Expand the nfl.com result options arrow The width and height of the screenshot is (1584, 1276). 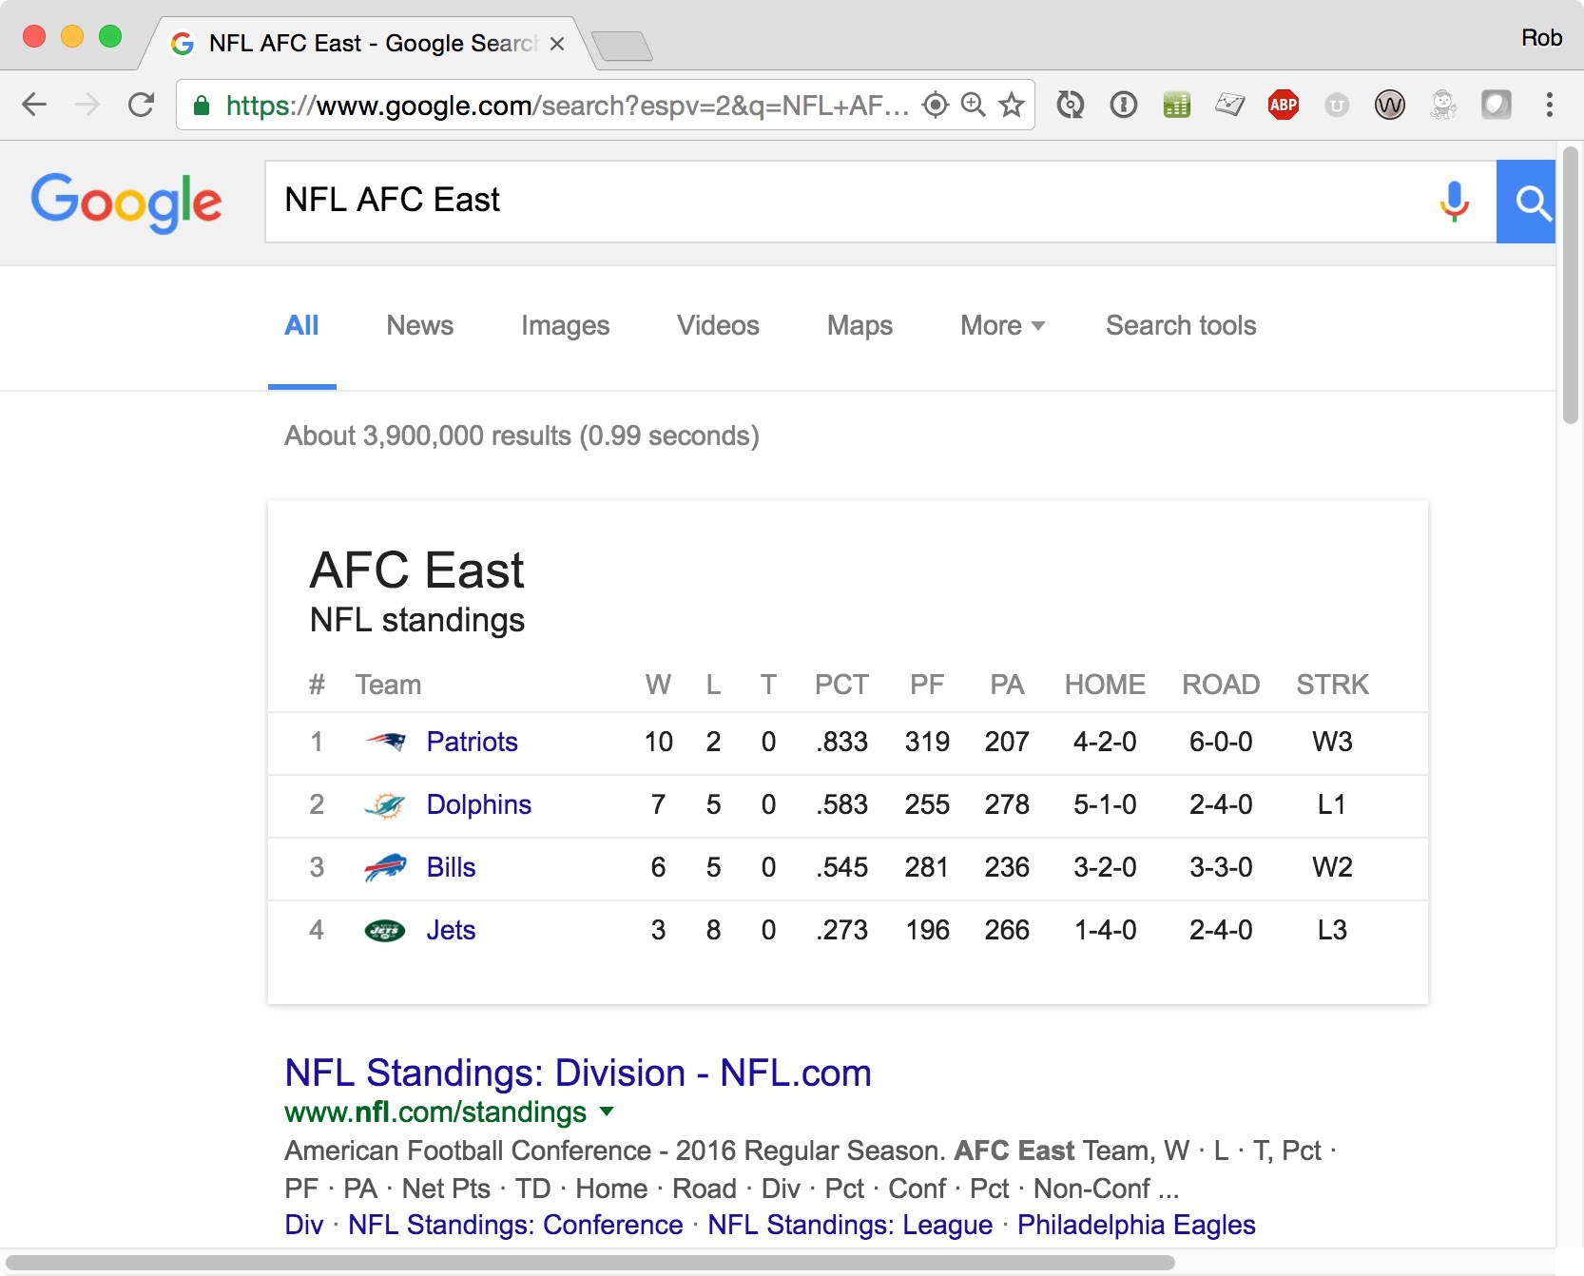click(607, 1111)
